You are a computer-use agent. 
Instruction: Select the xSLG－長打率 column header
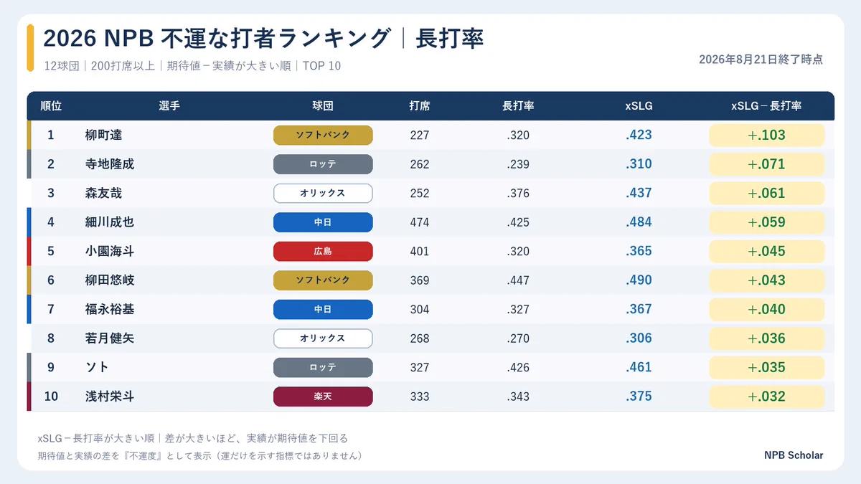[x=766, y=106]
